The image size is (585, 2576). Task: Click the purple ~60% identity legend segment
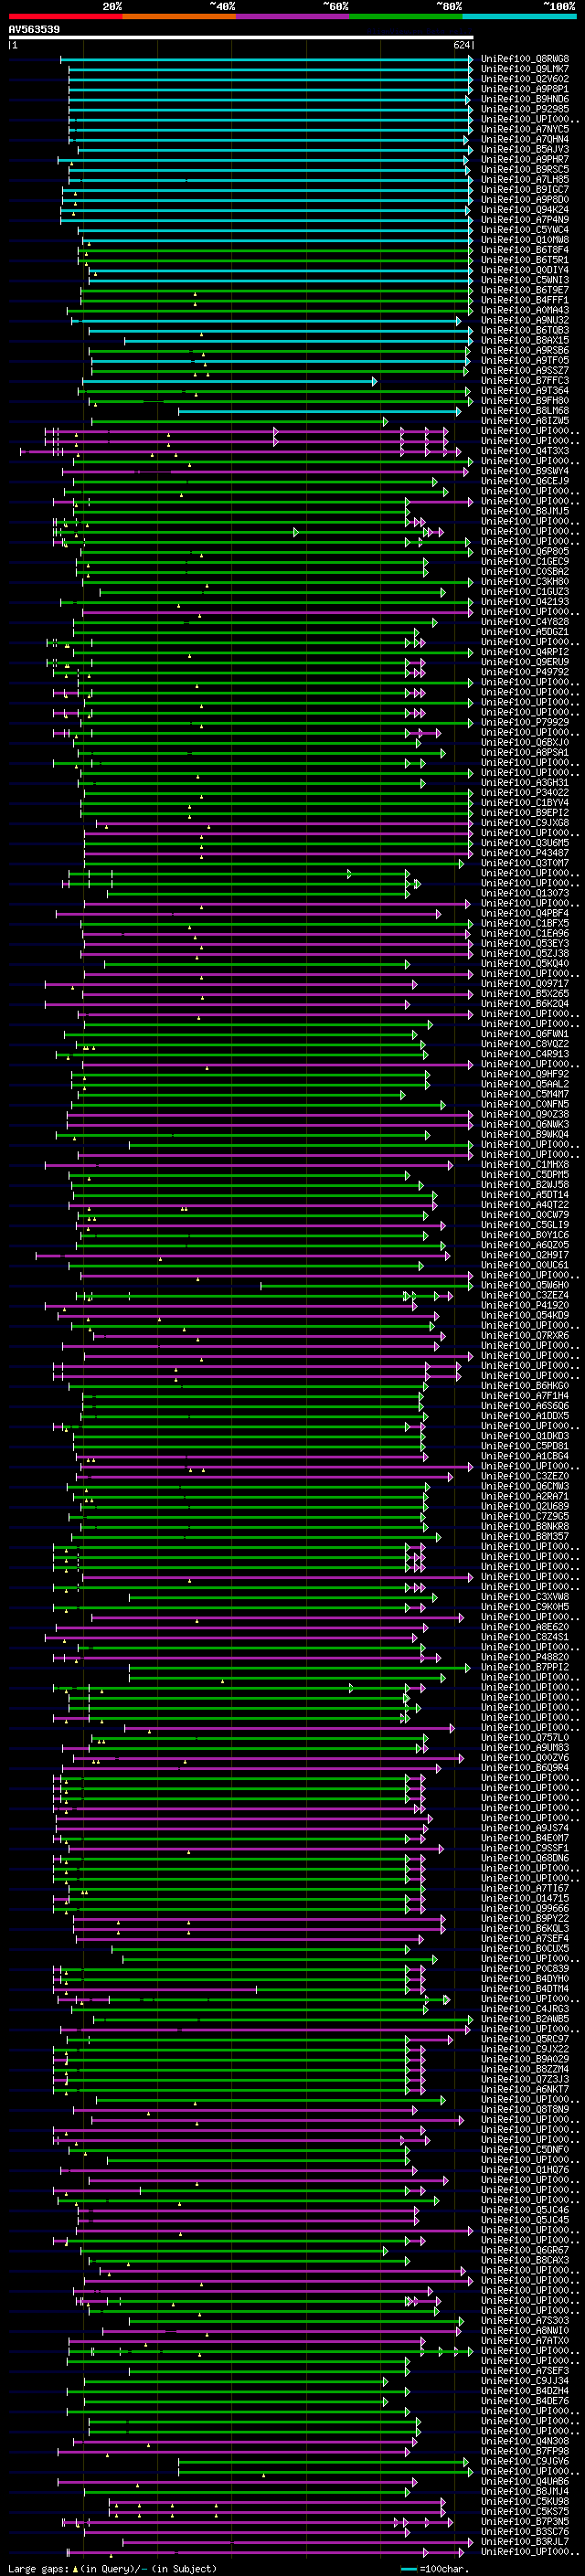click(293, 17)
